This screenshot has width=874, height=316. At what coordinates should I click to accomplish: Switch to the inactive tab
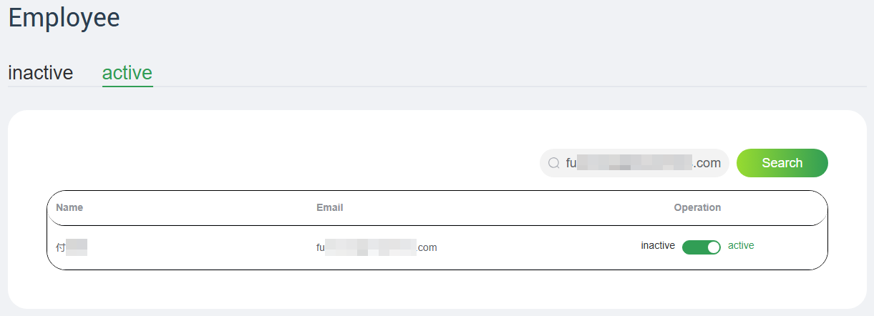coord(40,73)
